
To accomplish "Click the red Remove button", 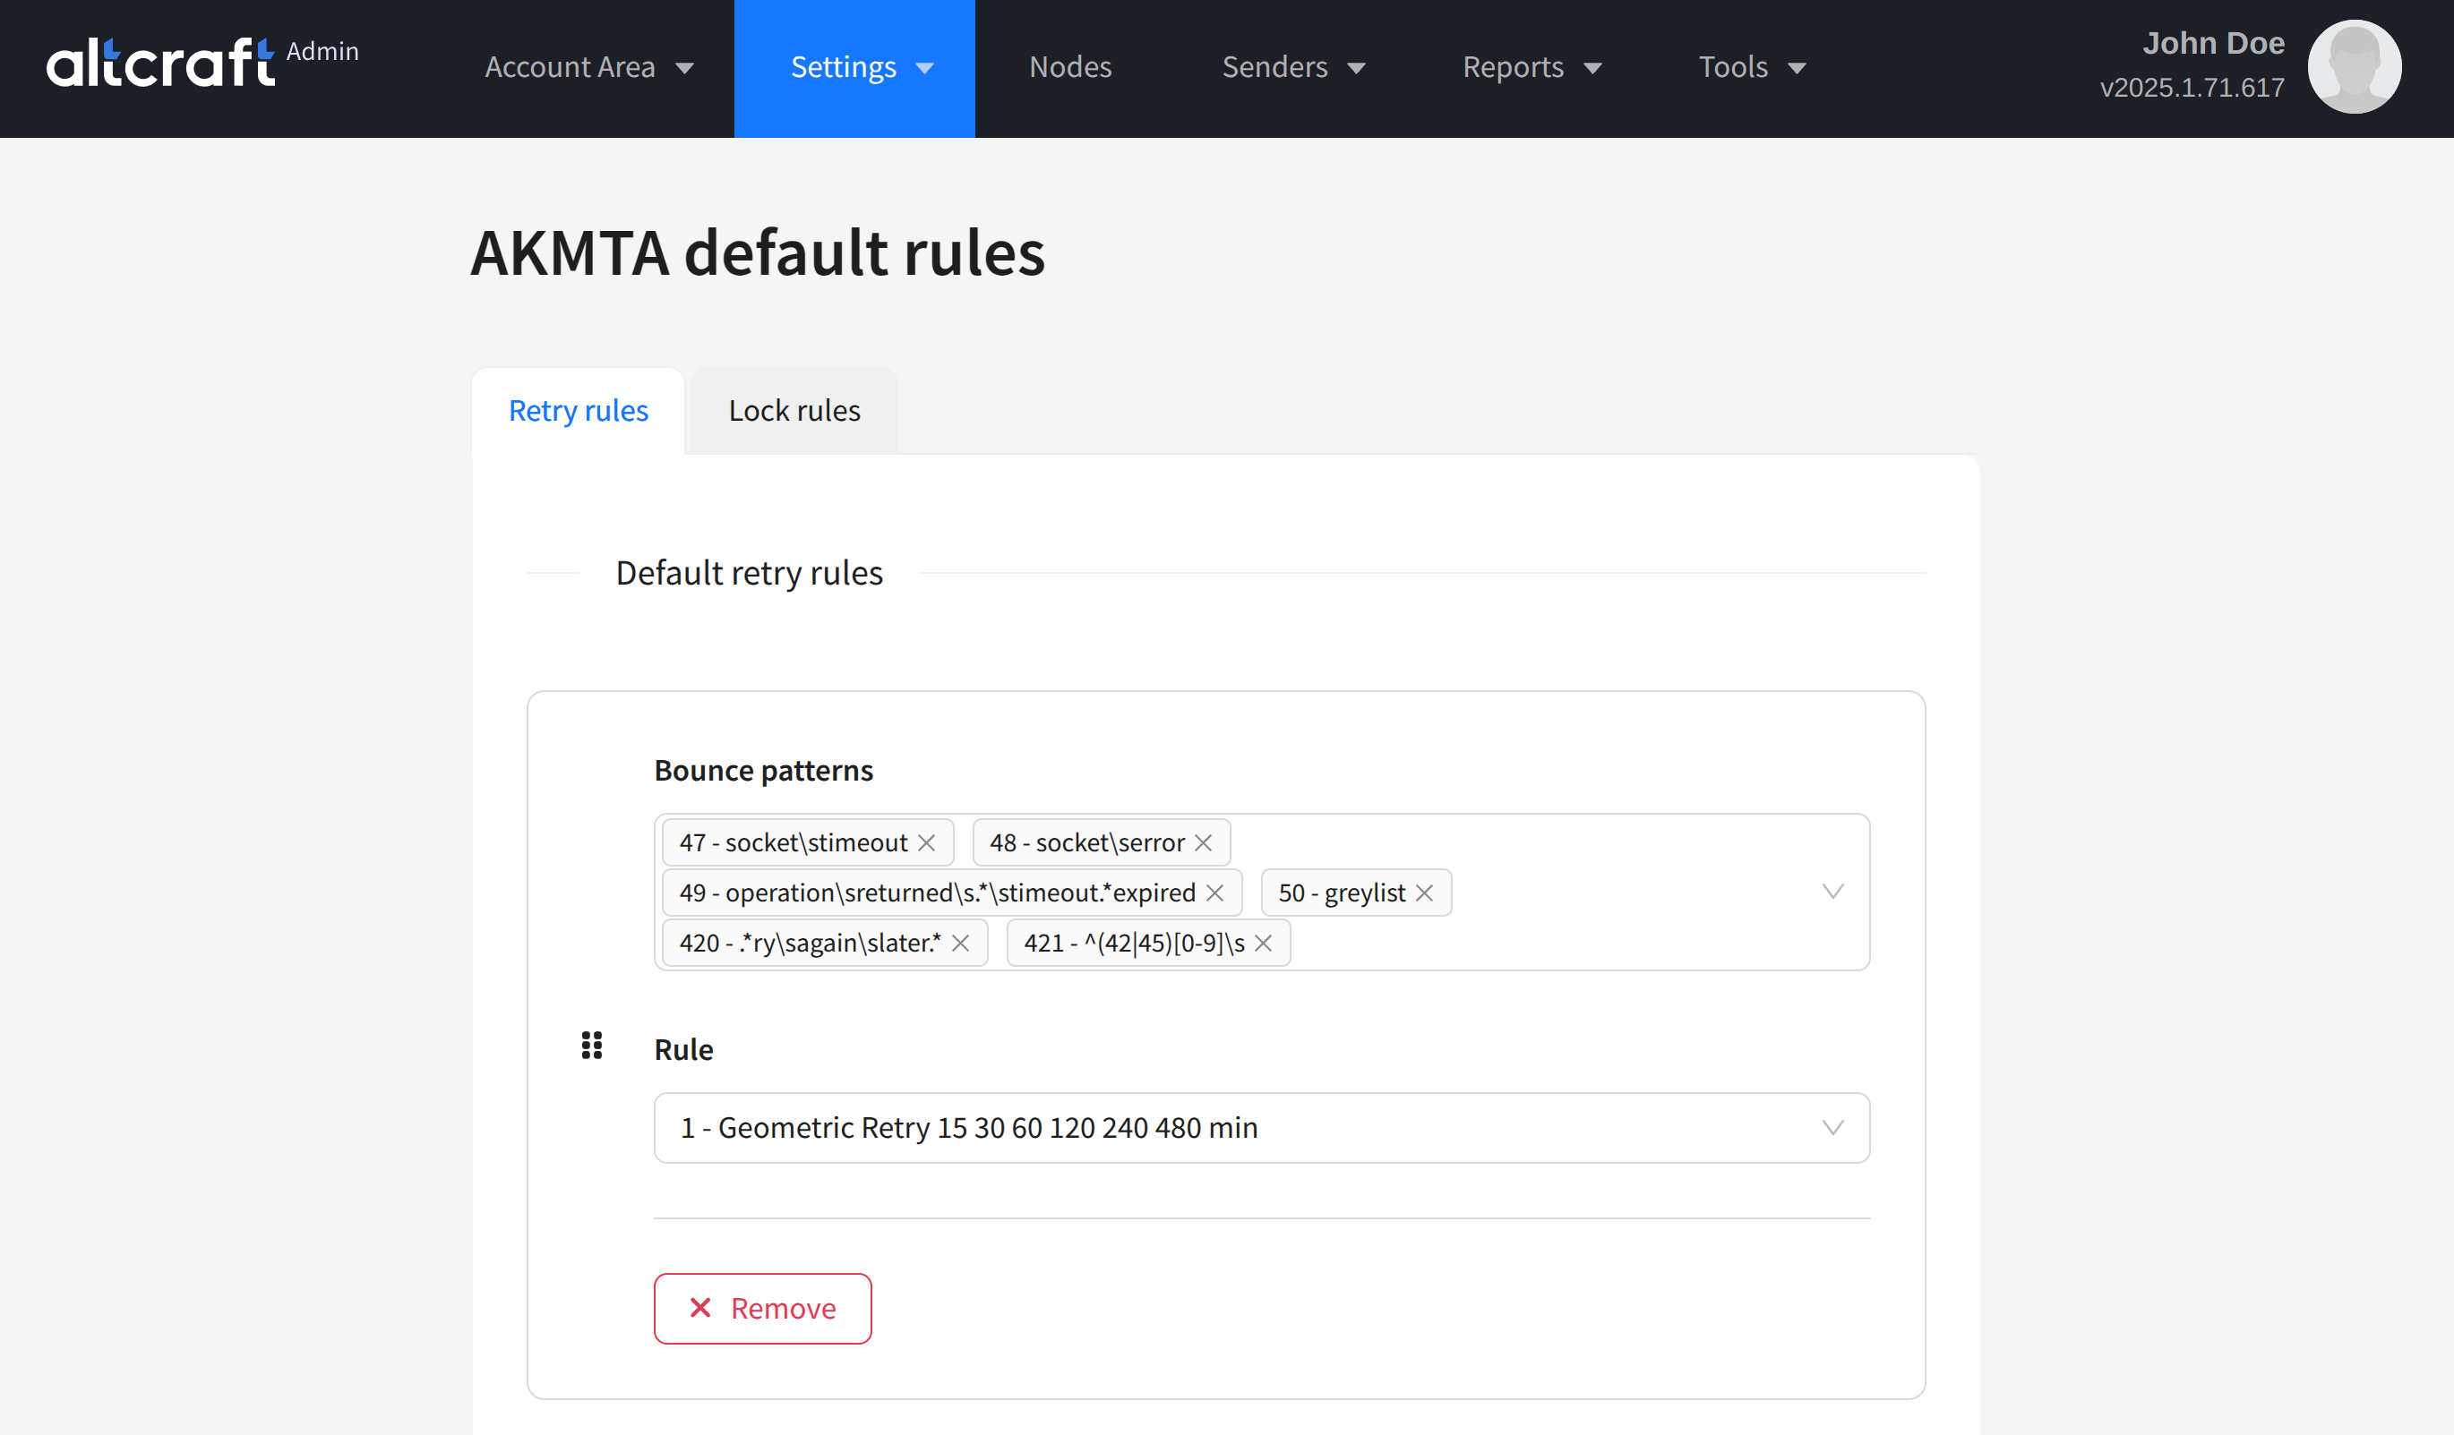I will [762, 1309].
